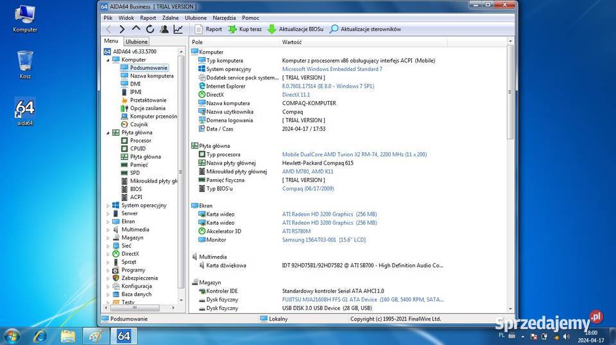Click the right pane vertical scrollbar thumb

(510, 92)
